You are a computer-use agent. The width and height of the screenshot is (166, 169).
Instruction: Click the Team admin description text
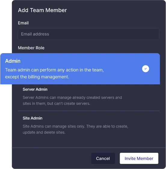point(54,74)
